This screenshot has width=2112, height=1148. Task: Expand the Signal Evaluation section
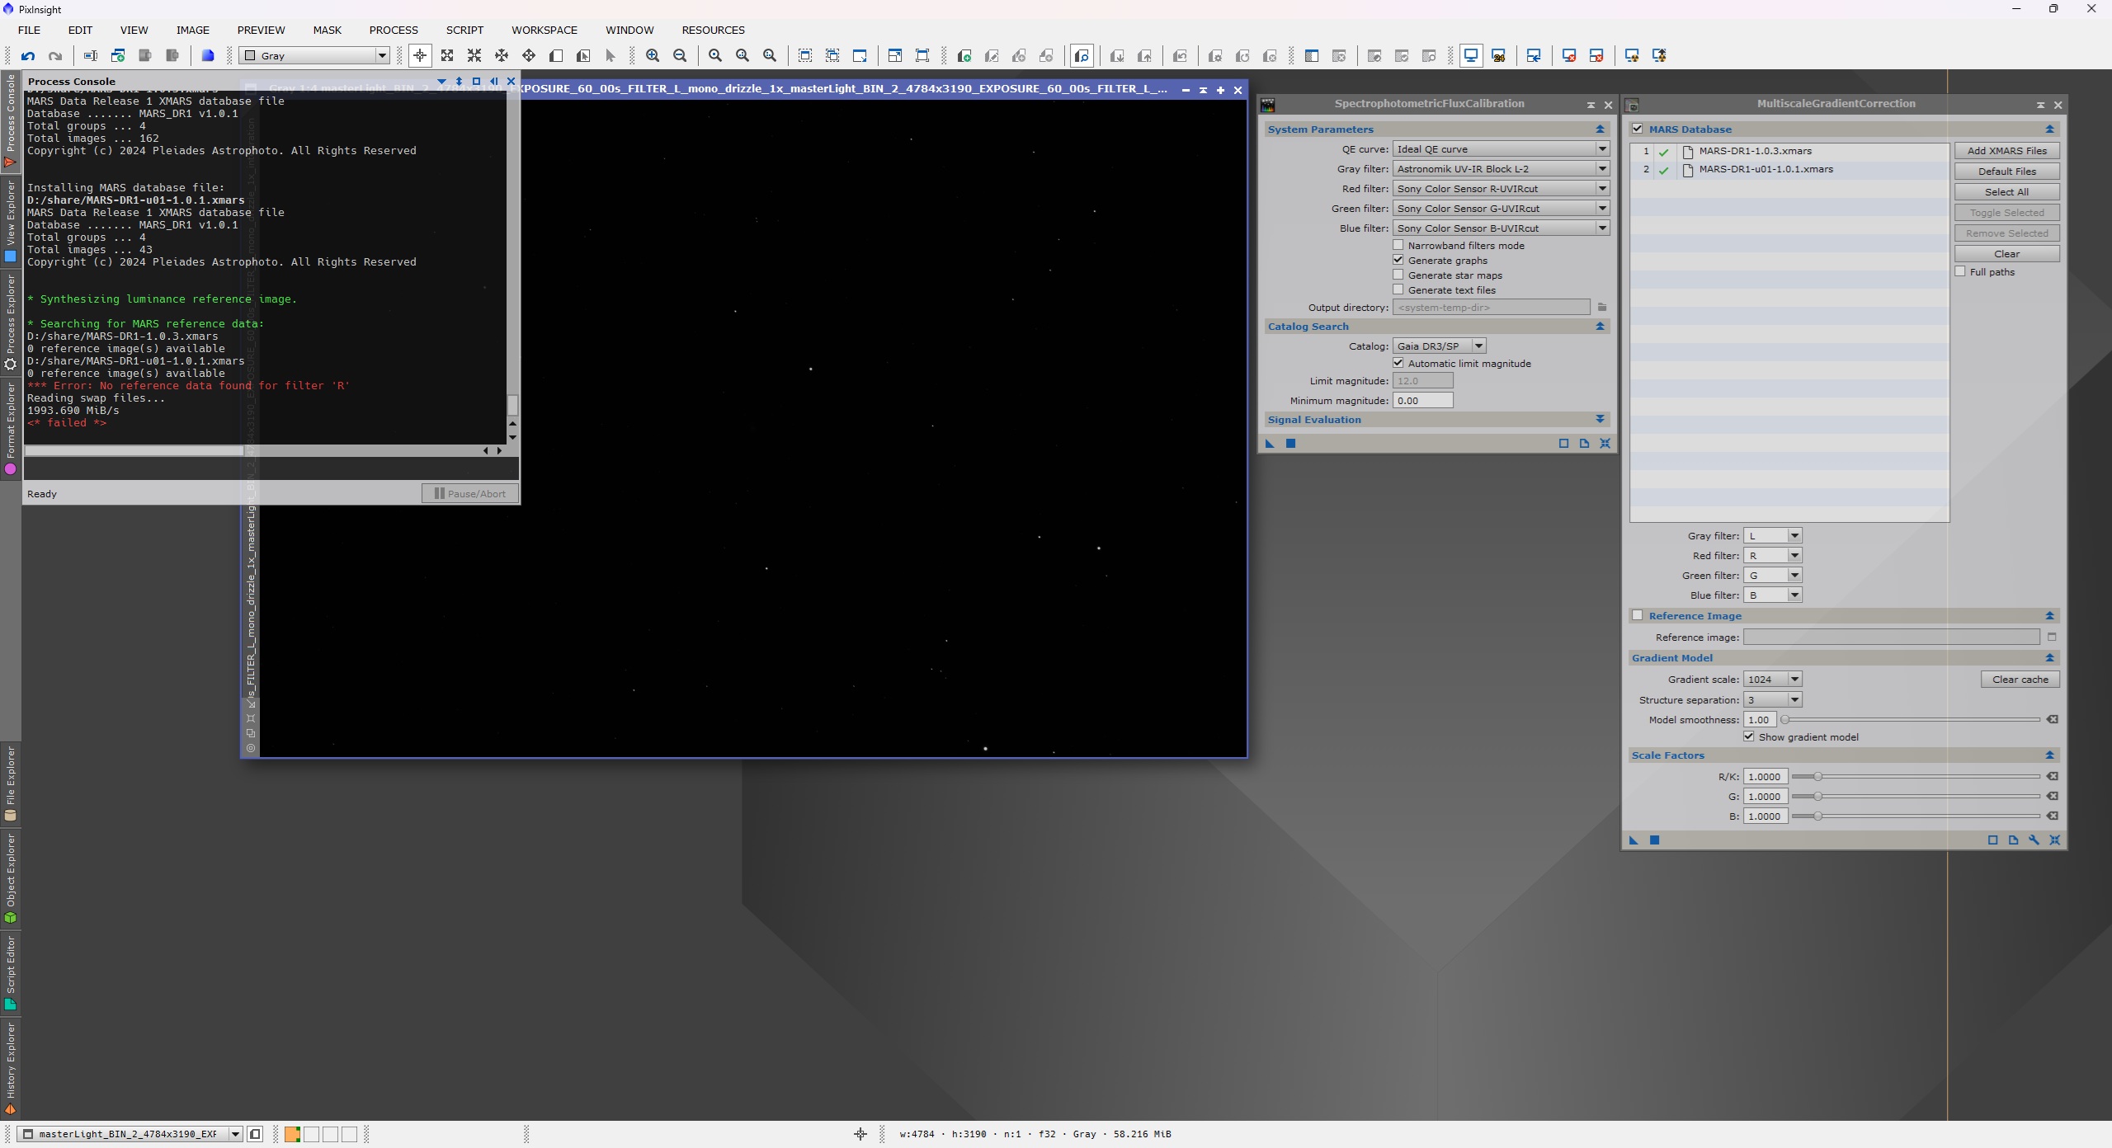pos(1600,420)
